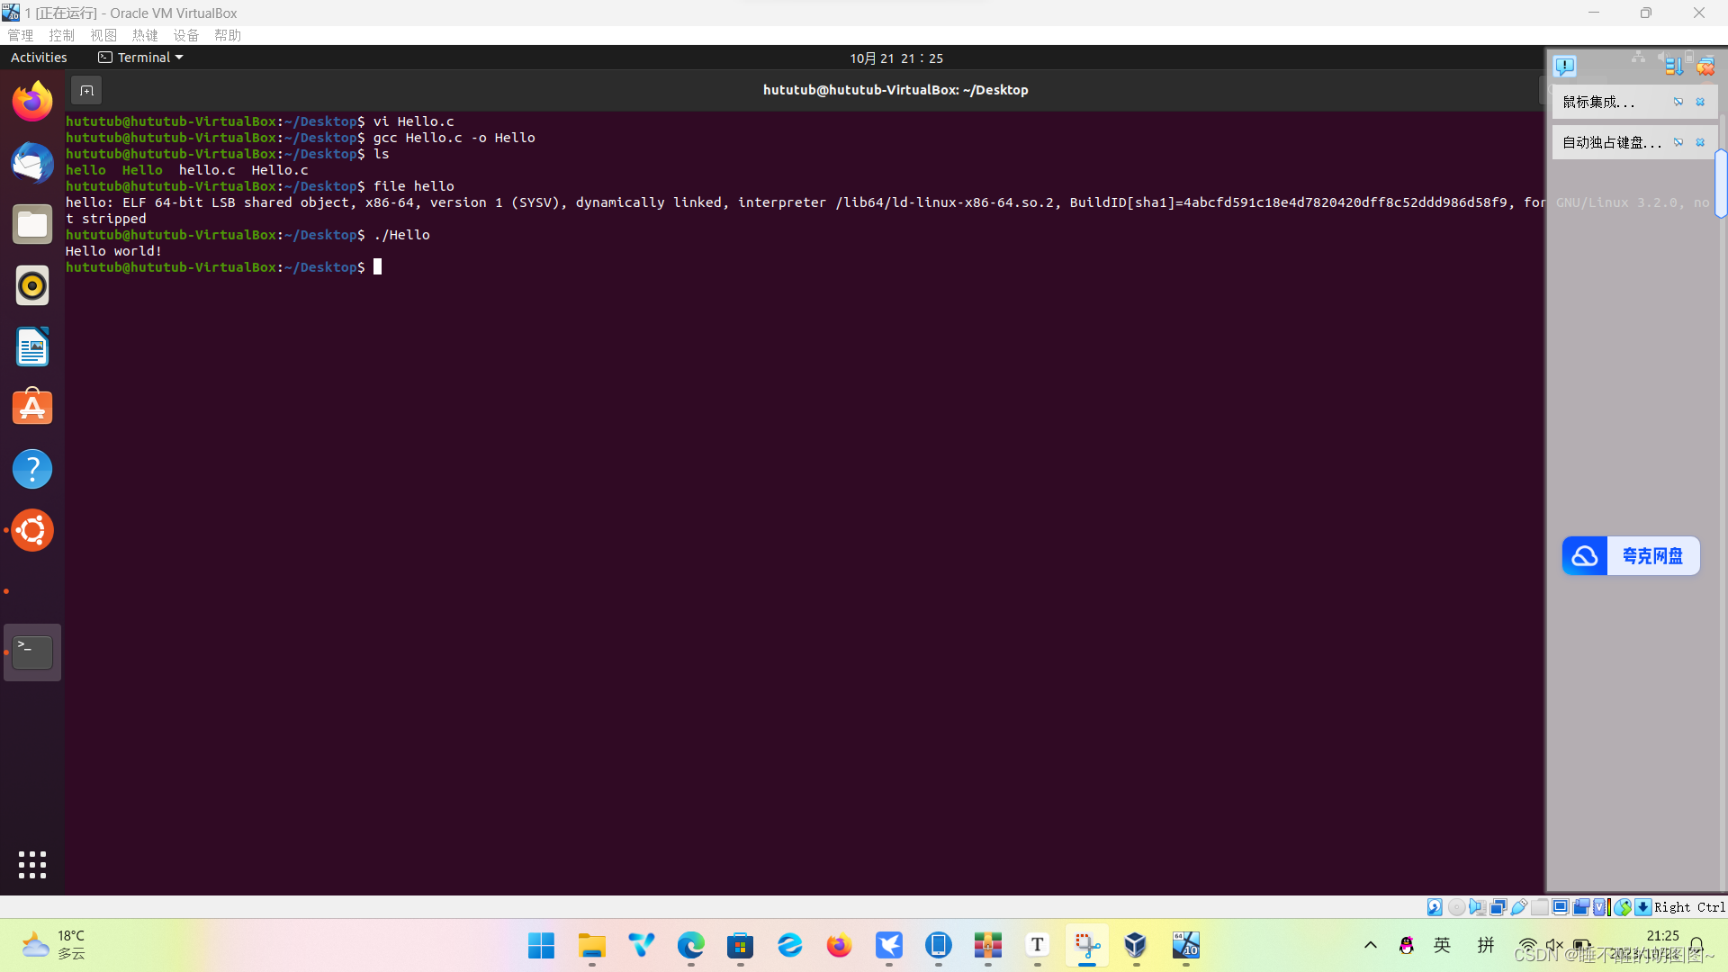
Task: Open Rhythmbox music player in dock
Action: [x=32, y=285]
